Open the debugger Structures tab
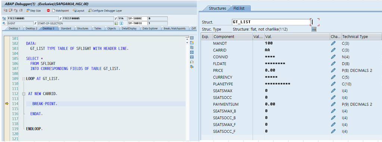The width and height of the screenshot is (382, 142). coord(83,28)
